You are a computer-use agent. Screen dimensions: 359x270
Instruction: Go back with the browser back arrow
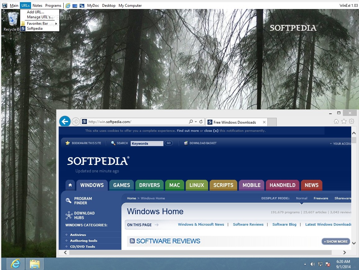(x=65, y=122)
